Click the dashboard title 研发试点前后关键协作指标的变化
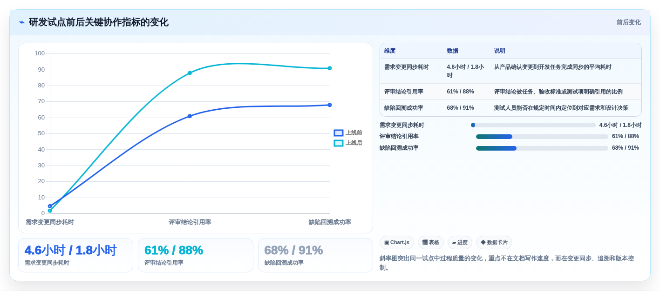The height and width of the screenshot is (291, 660). tap(99, 22)
